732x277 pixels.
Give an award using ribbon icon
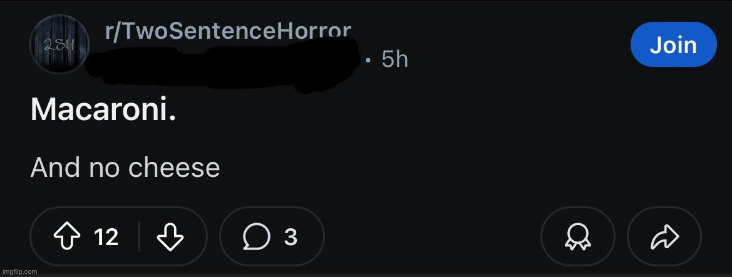coord(577,237)
